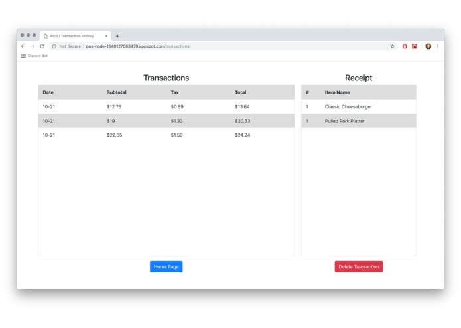Click the Transactions heading
Viewport: 461px width, 328px height.
point(166,78)
